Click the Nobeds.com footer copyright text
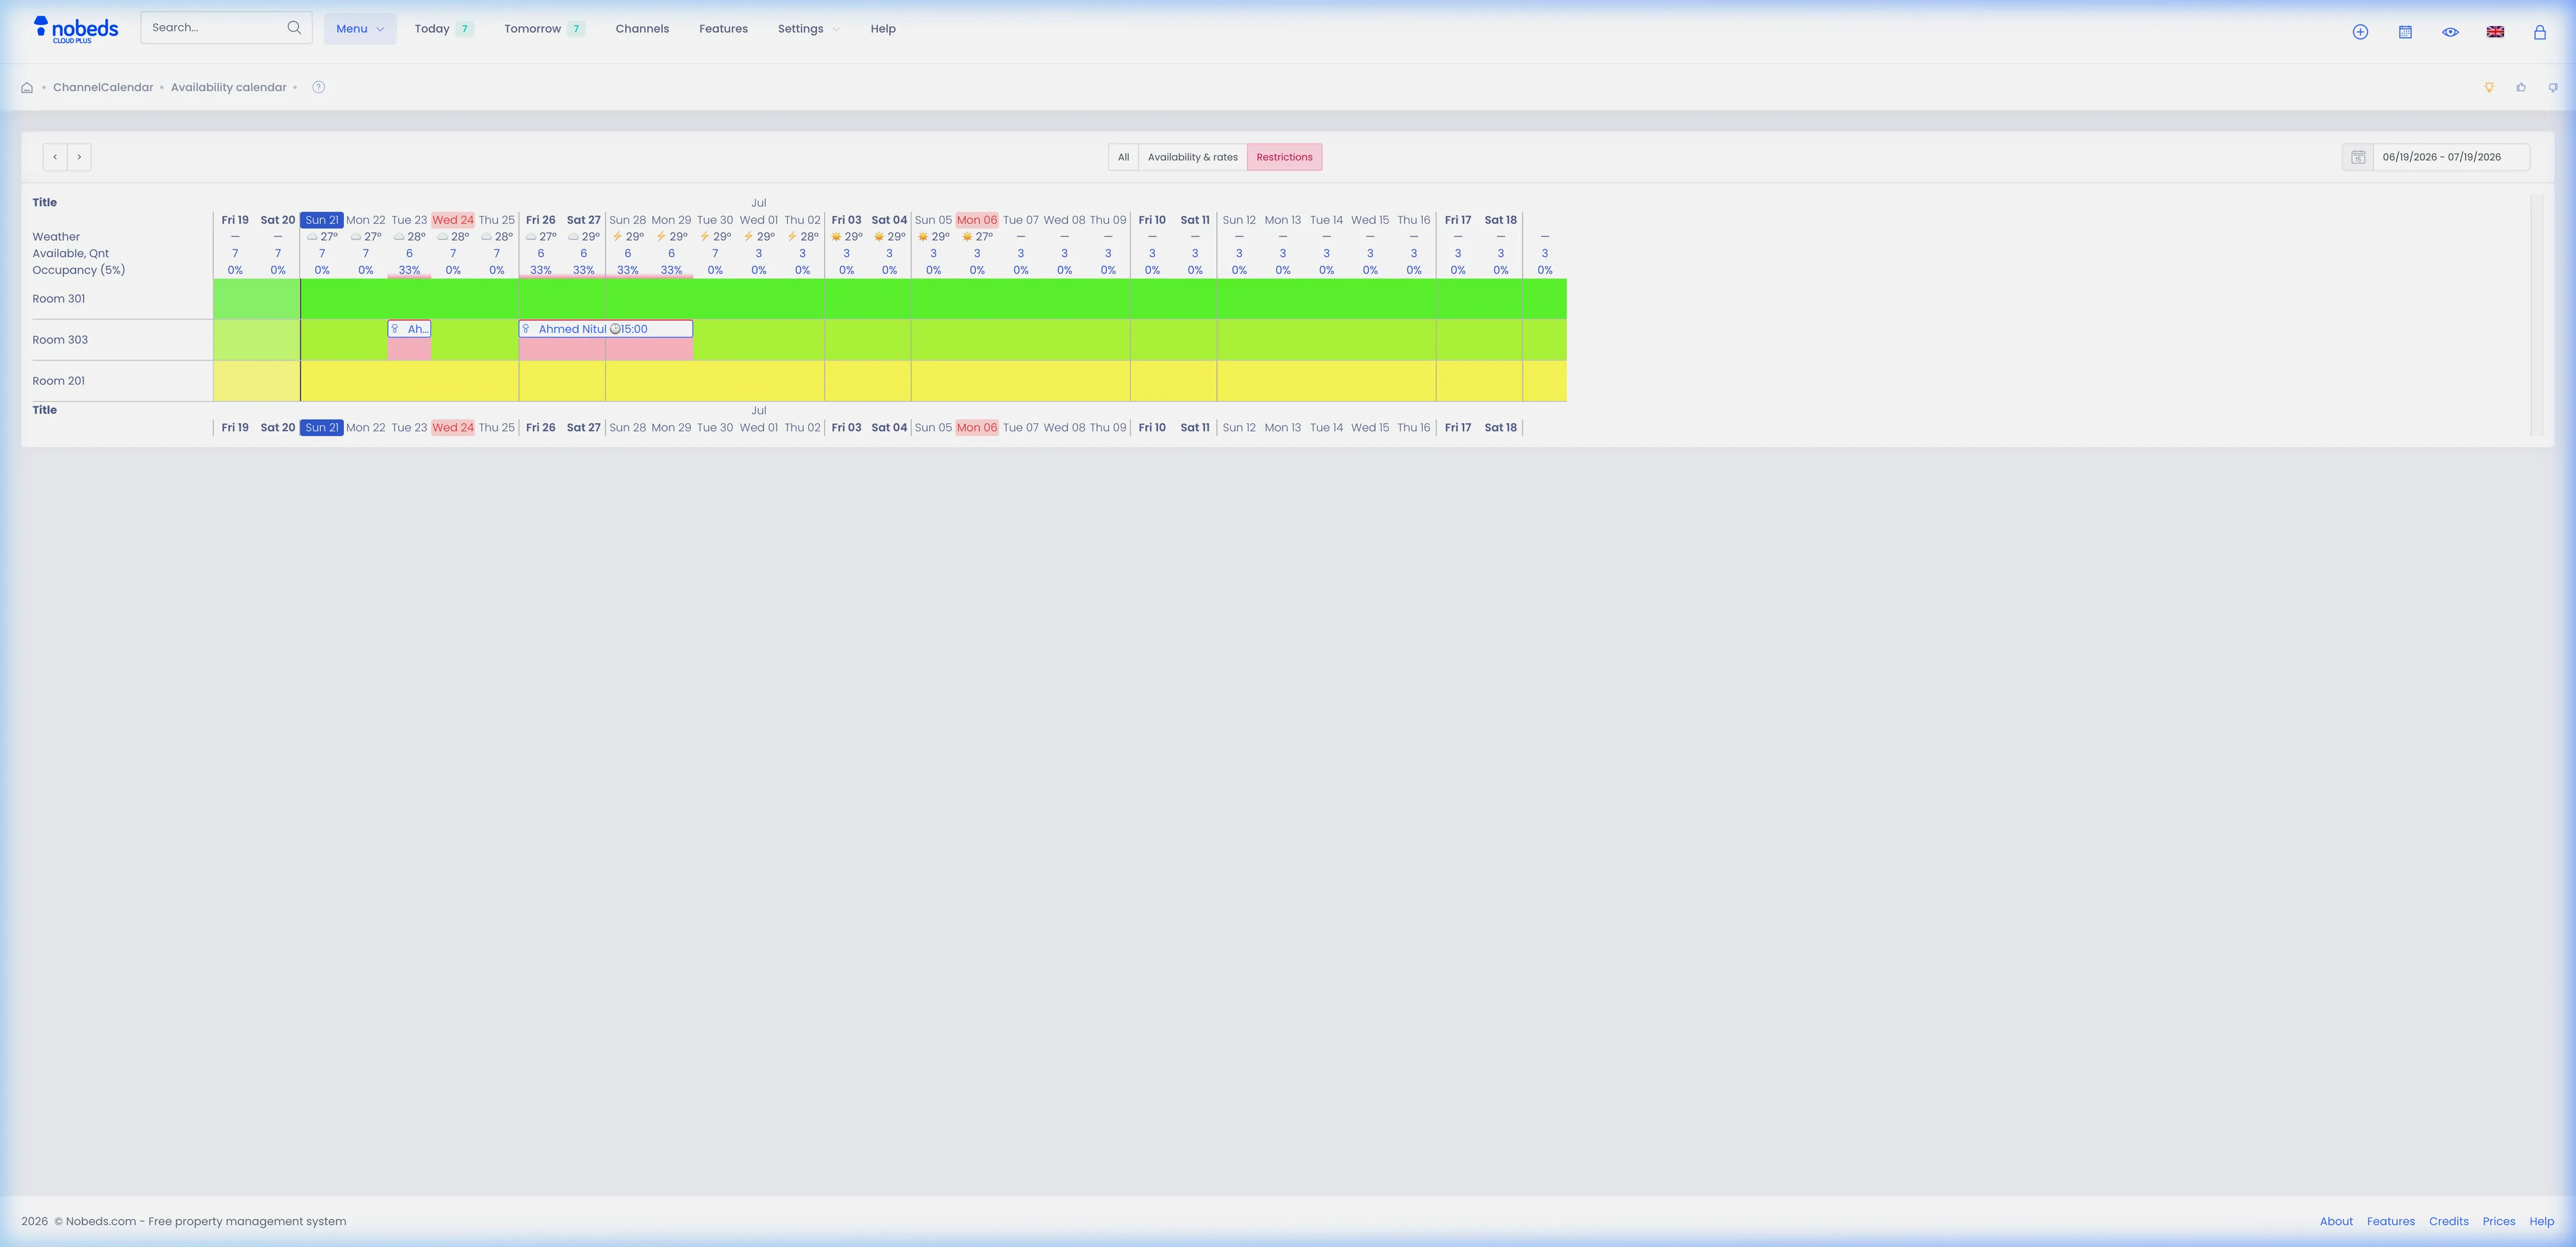The height and width of the screenshot is (1247, 2576). click(x=184, y=1221)
